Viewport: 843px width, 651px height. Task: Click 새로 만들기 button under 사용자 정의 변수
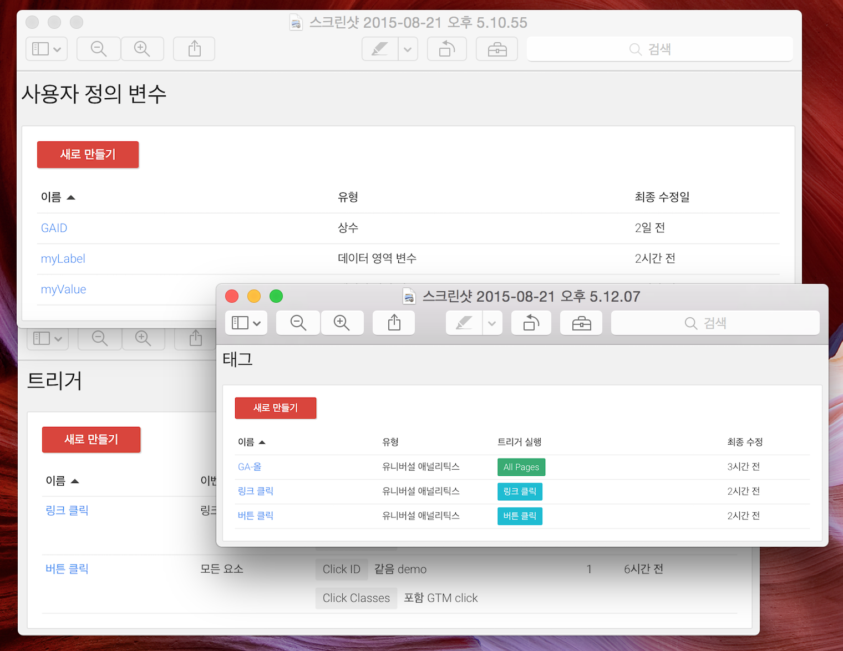[x=88, y=155]
